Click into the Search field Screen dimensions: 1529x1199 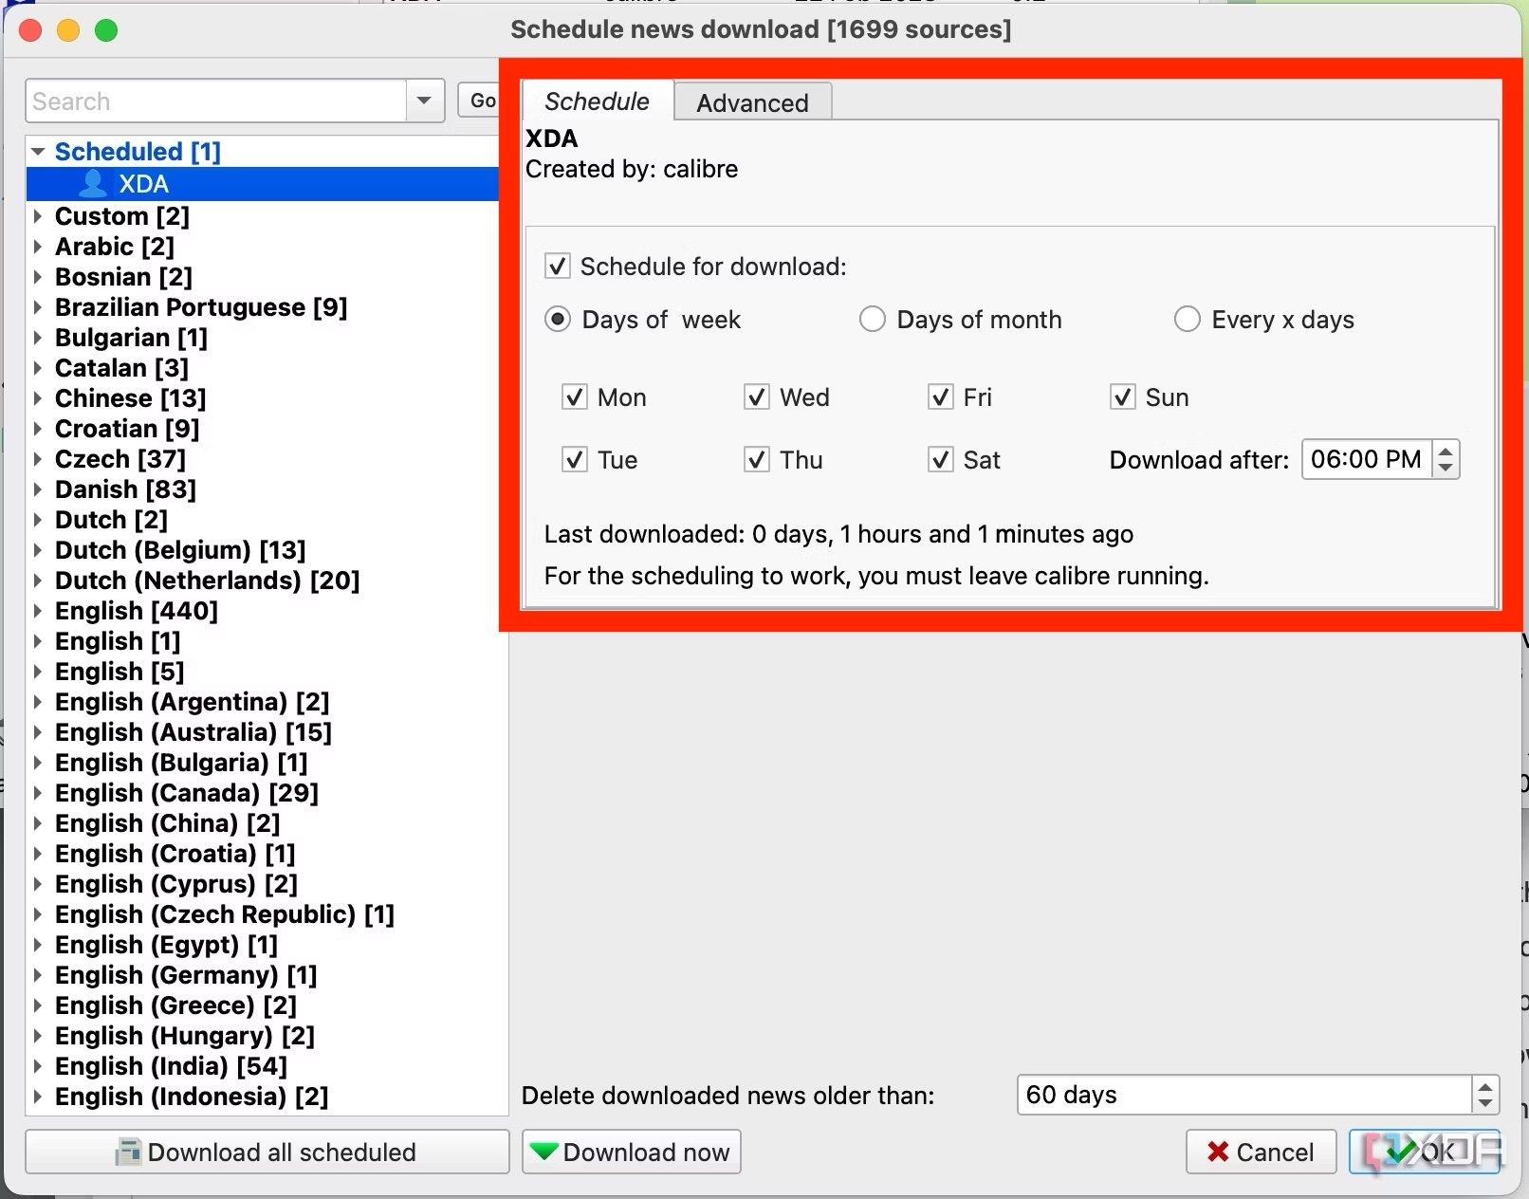(x=216, y=101)
